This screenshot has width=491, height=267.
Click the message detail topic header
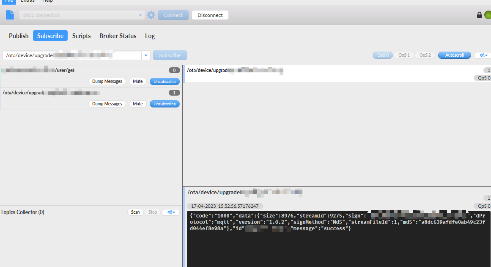tap(245, 193)
